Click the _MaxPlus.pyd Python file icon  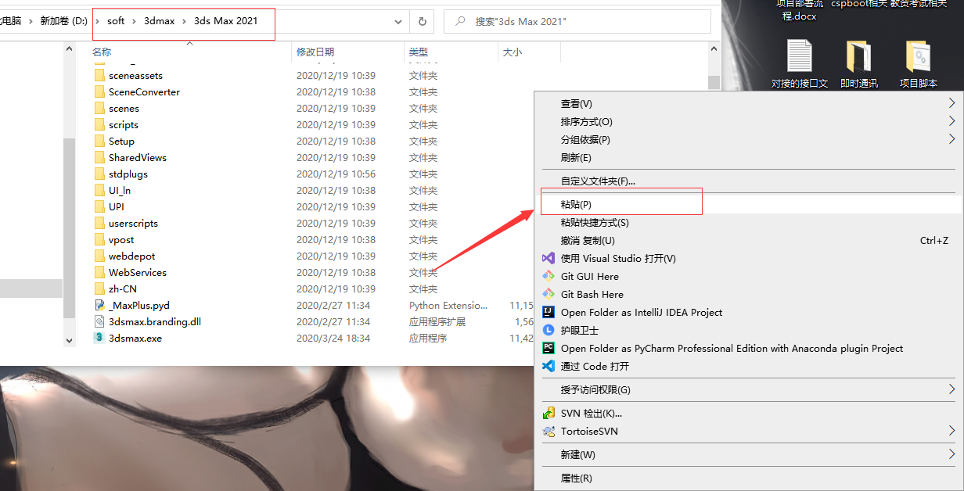click(99, 306)
